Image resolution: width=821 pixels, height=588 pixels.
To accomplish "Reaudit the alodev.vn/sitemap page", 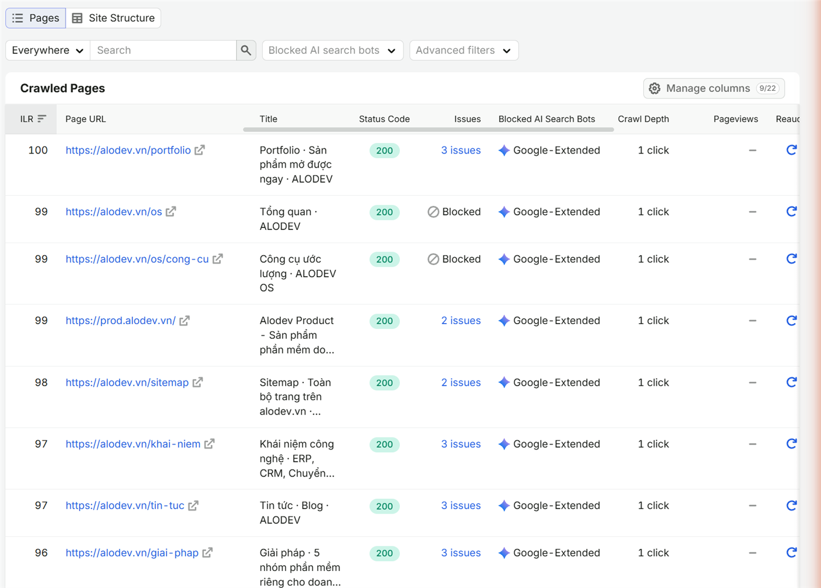I will (x=791, y=382).
